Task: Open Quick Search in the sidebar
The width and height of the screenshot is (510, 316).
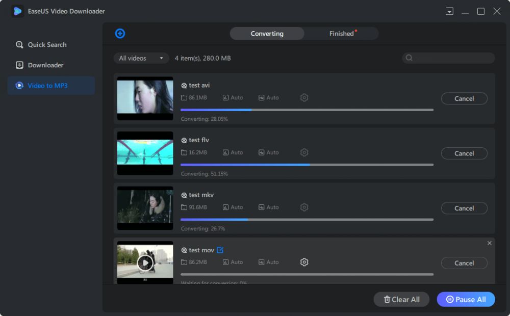Action: coord(47,45)
